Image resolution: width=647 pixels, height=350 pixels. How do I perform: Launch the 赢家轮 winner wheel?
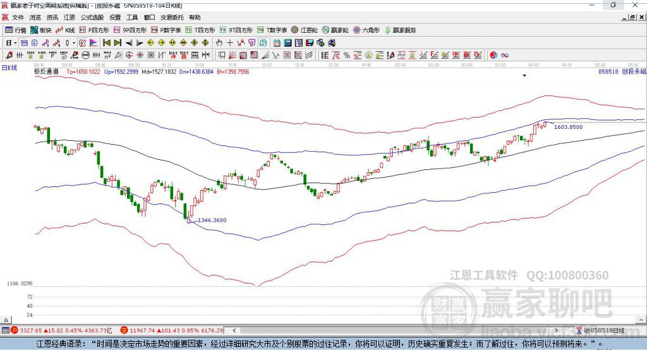335,30
